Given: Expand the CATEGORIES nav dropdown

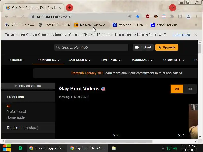Looking at the screenshot, I should [x=79, y=60].
